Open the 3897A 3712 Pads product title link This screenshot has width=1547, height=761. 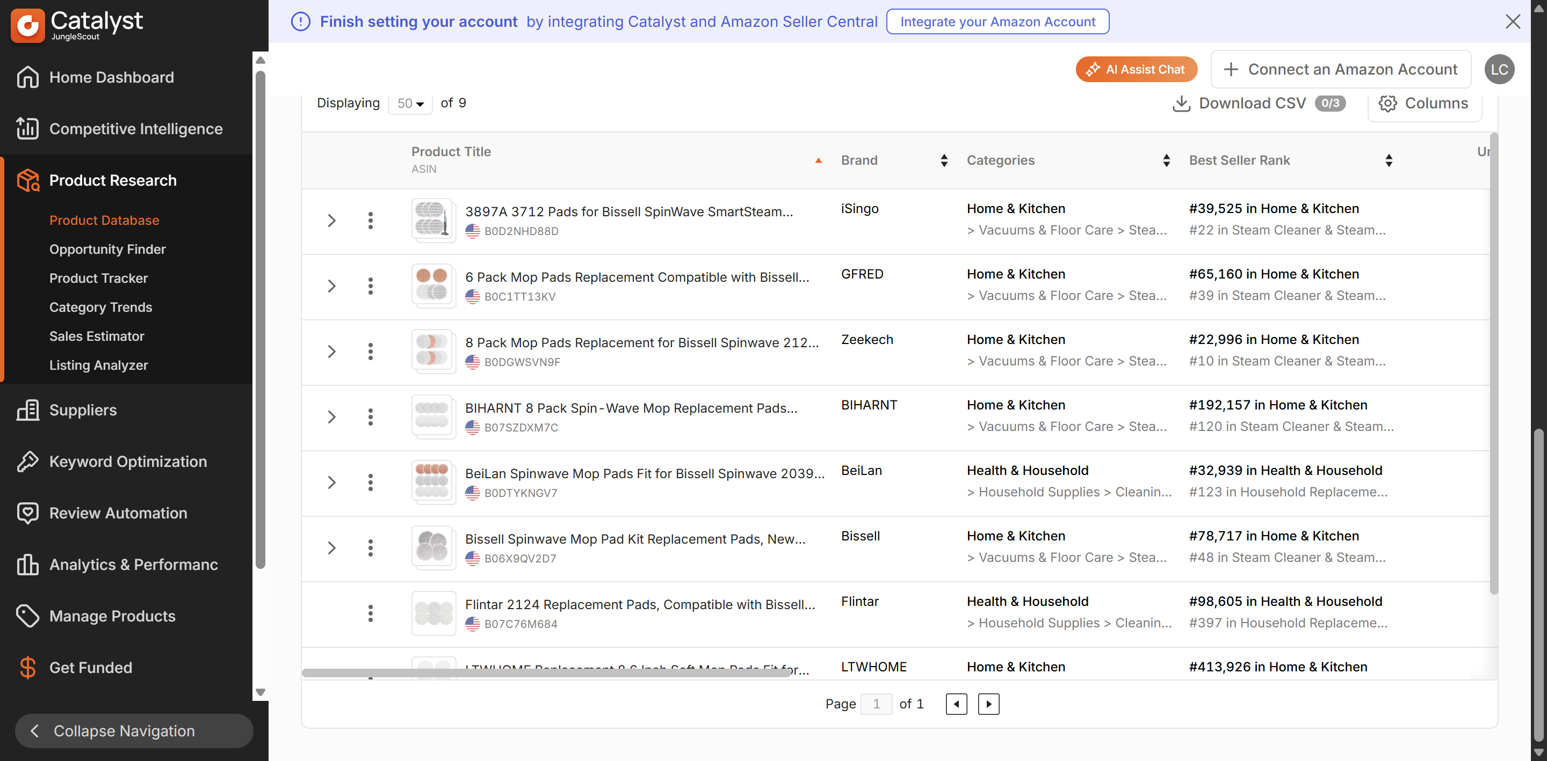[x=629, y=211]
